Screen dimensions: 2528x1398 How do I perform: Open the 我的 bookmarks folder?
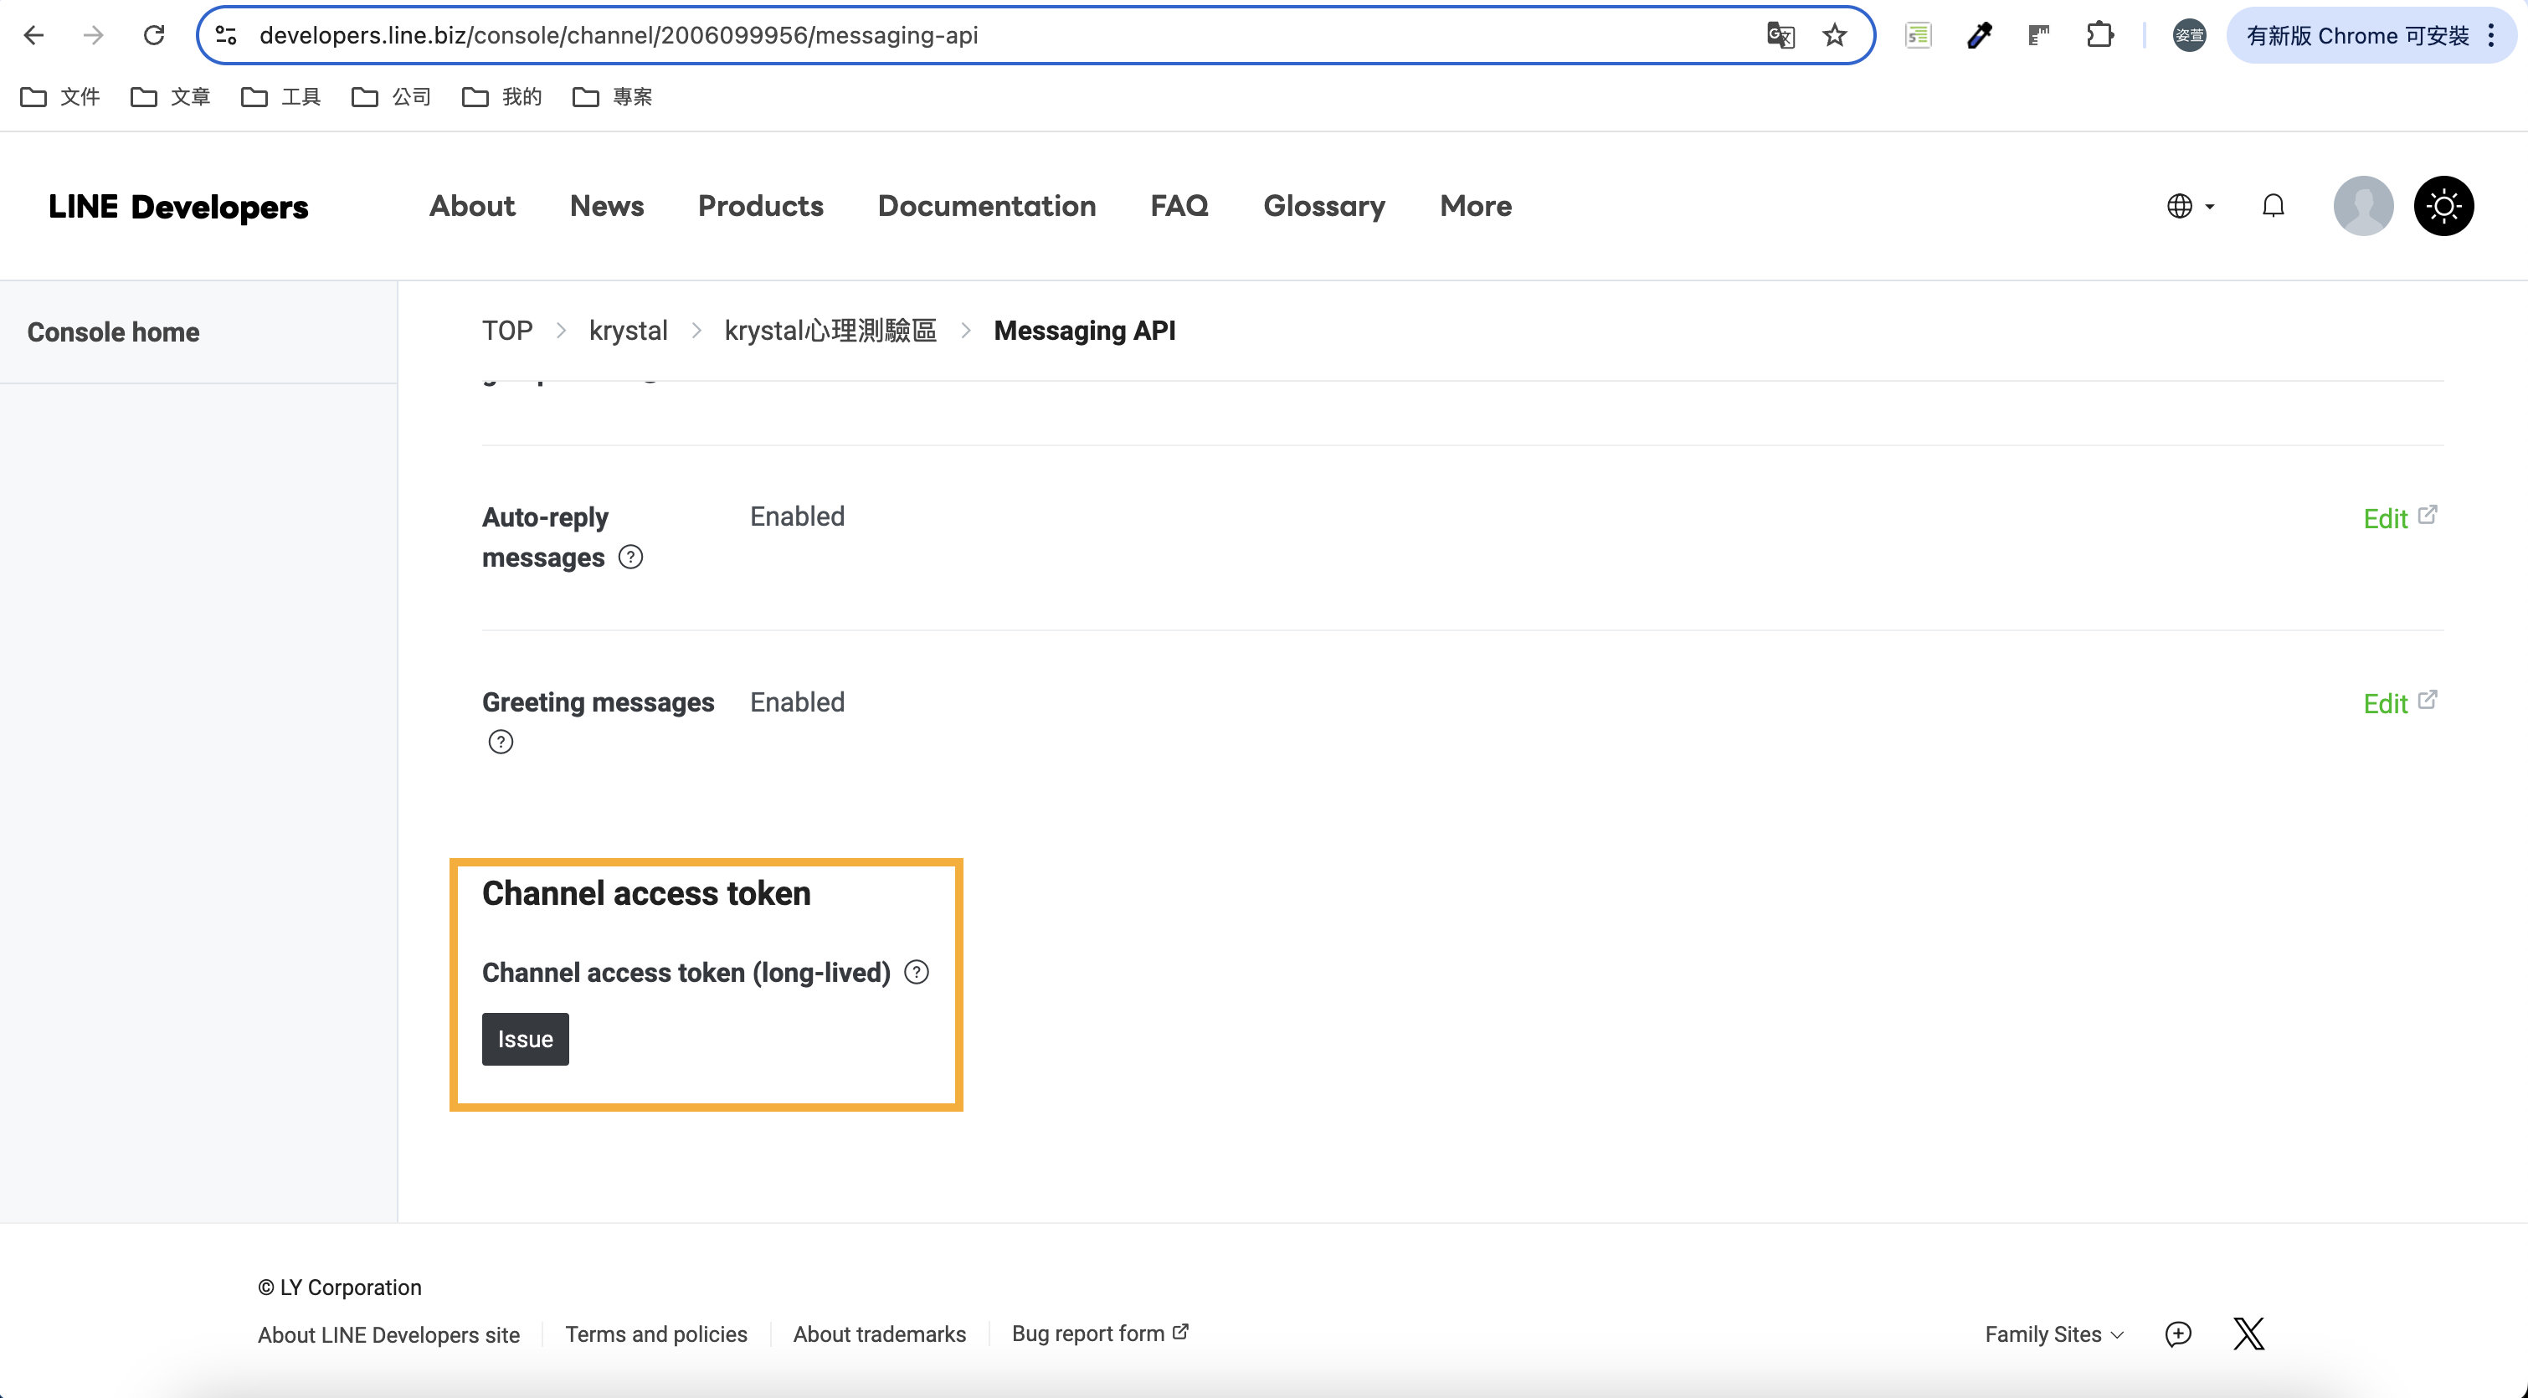tap(502, 96)
